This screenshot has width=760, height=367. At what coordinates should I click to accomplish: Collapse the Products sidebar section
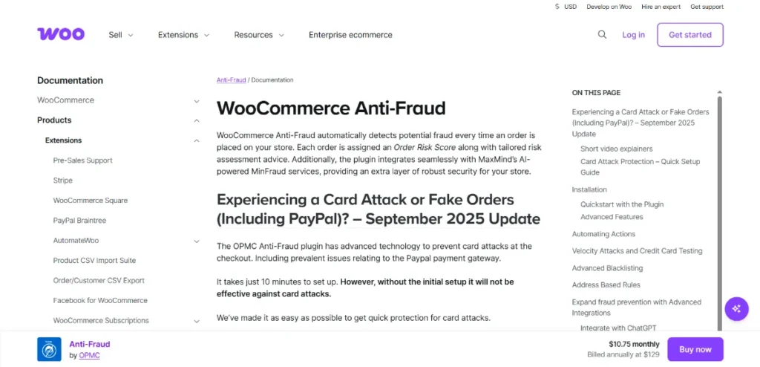coord(197,120)
